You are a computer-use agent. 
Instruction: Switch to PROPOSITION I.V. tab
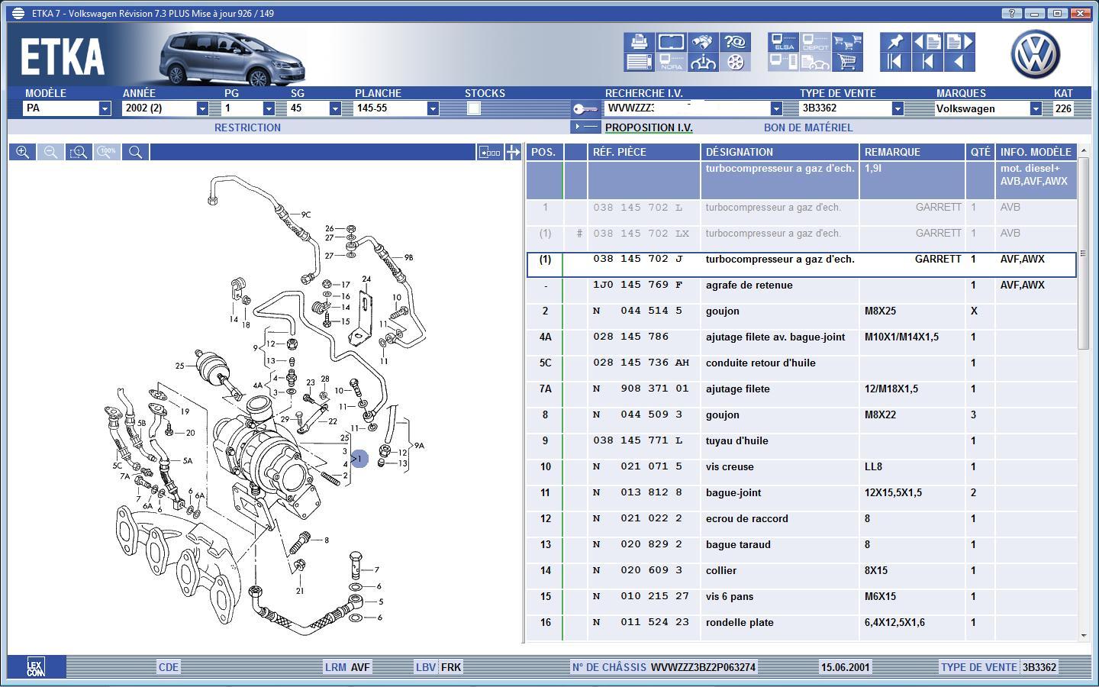pos(649,127)
